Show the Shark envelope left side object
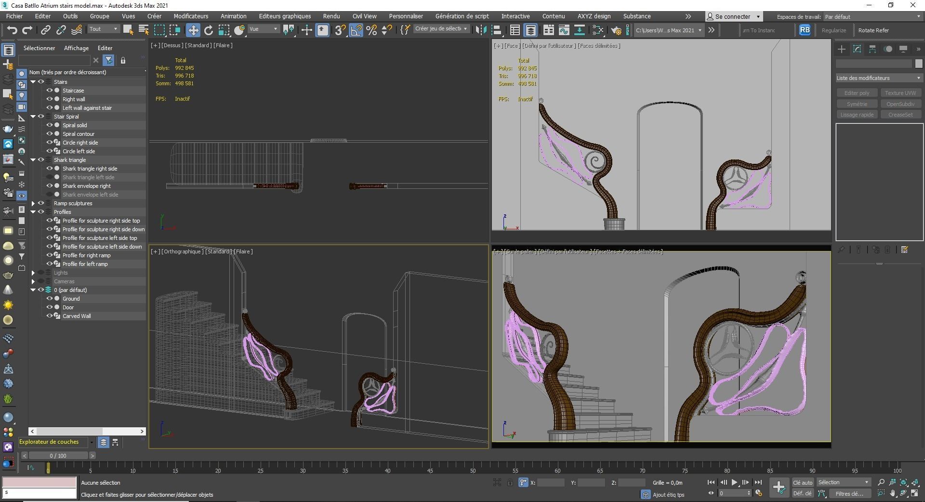The width and height of the screenshot is (925, 502). (49, 194)
